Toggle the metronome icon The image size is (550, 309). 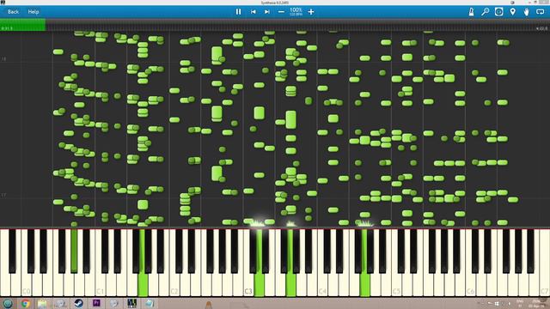472,11
